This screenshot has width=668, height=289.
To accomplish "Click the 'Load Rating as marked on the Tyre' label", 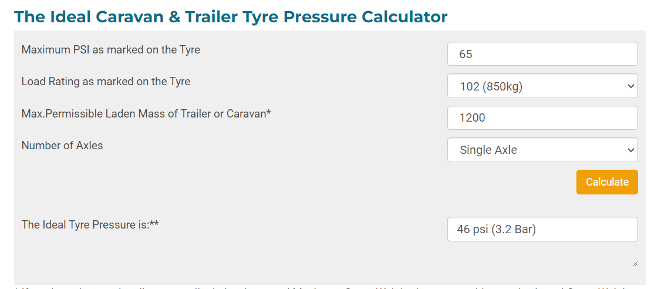I will tap(106, 82).
